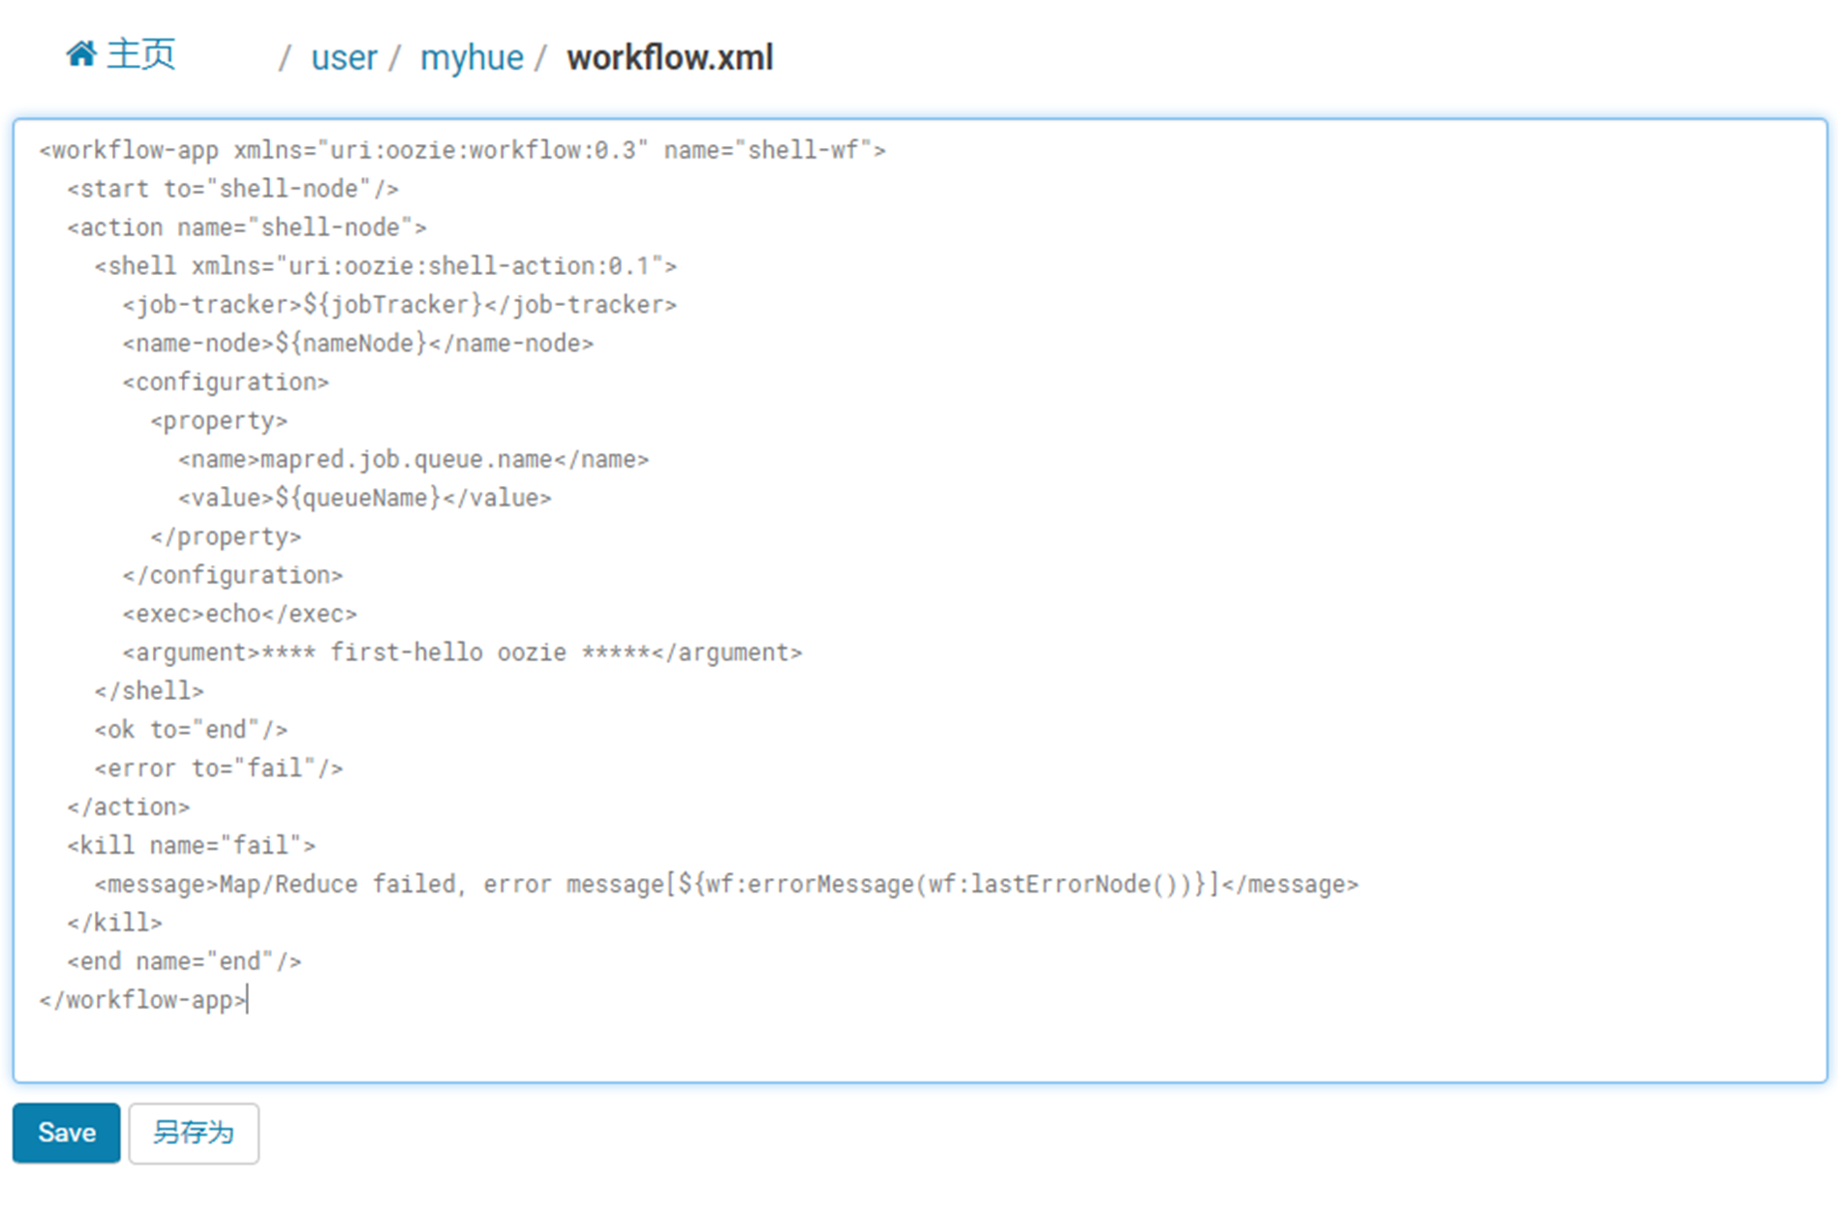Click the action name="shell-node" line
This screenshot has width=1838, height=1215.
tap(247, 228)
